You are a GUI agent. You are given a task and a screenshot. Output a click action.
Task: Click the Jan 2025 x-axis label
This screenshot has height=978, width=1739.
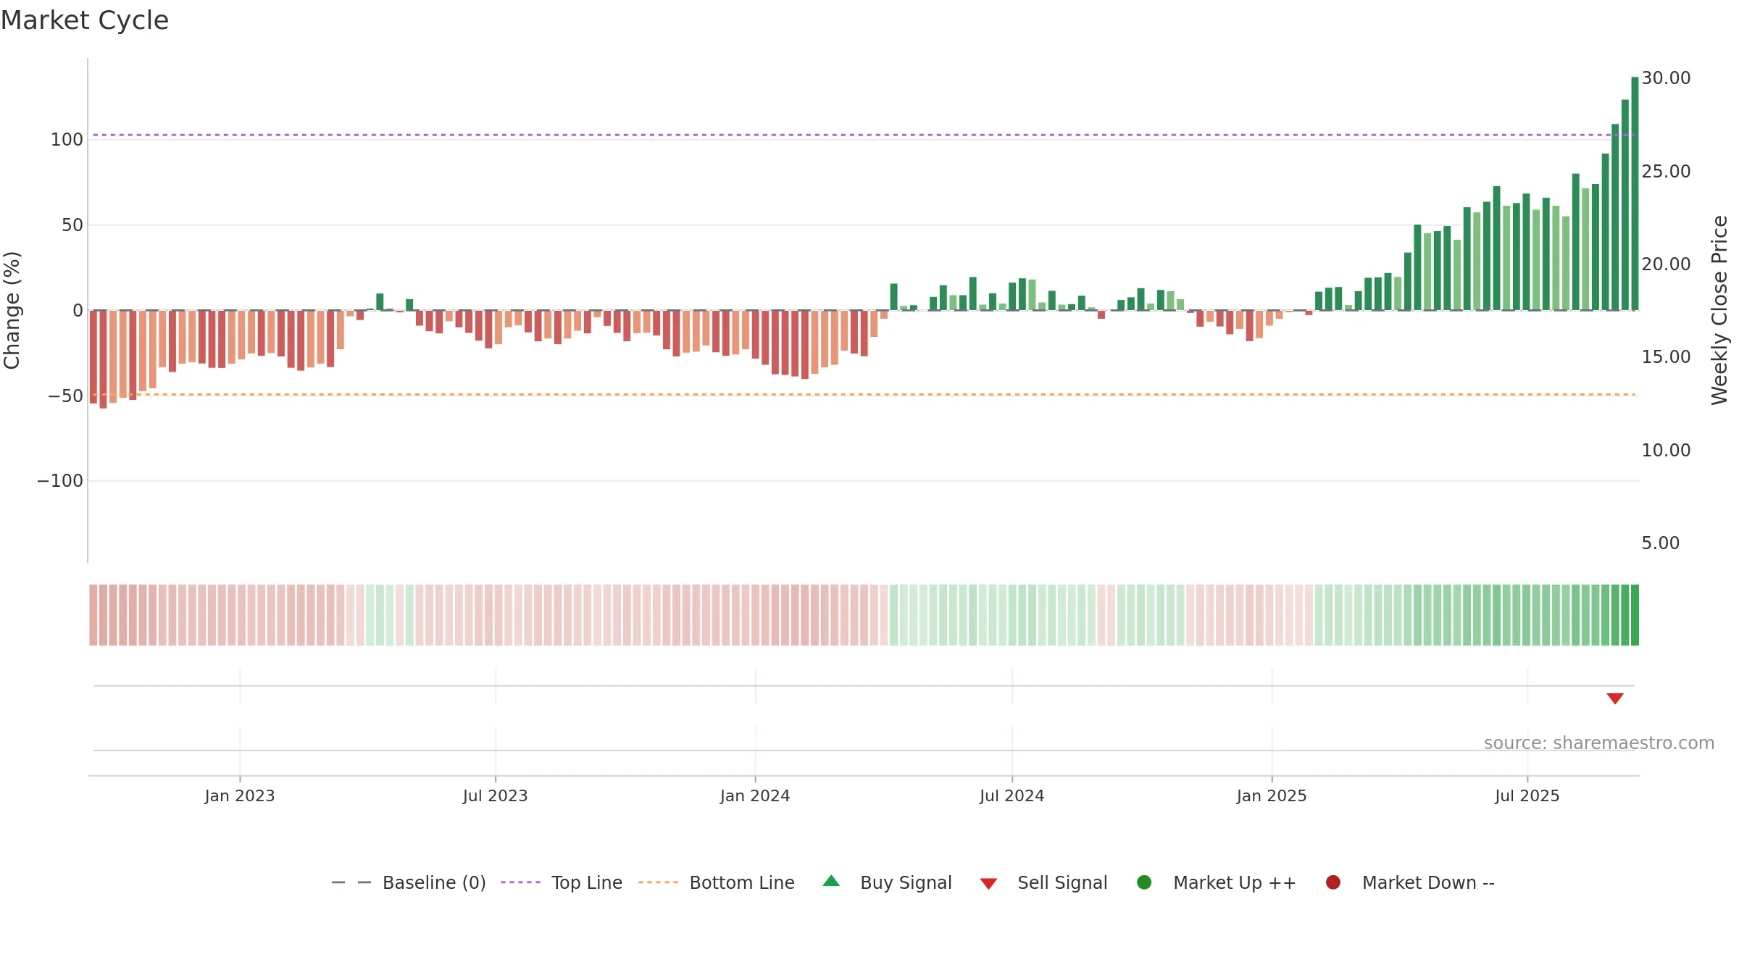pyautogui.click(x=1272, y=796)
